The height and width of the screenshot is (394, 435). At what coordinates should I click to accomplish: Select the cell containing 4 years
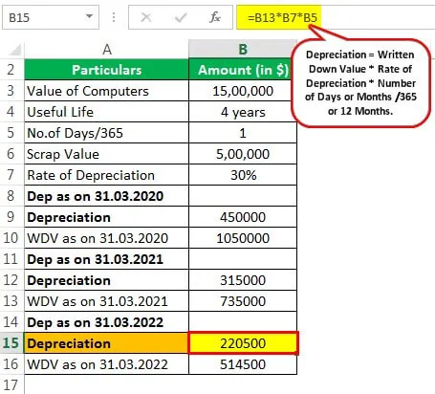click(x=243, y=112)
